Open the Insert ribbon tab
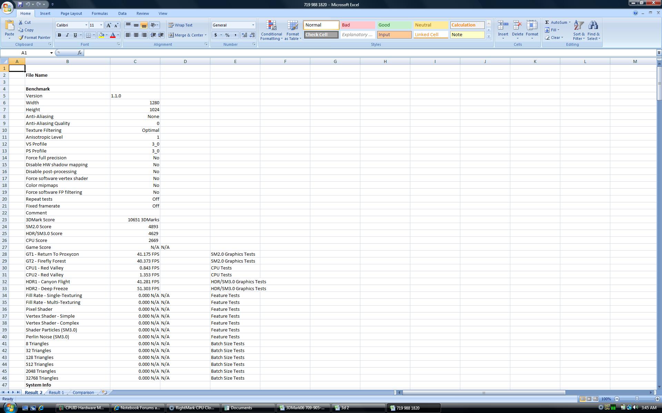The image size is (662, 413). point(45,13)
